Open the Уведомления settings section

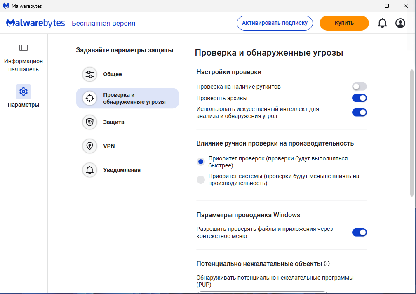[127, 170]
